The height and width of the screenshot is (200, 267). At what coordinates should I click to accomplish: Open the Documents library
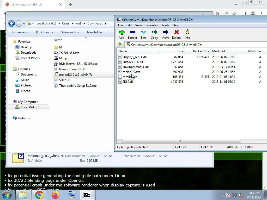[26, 74]
